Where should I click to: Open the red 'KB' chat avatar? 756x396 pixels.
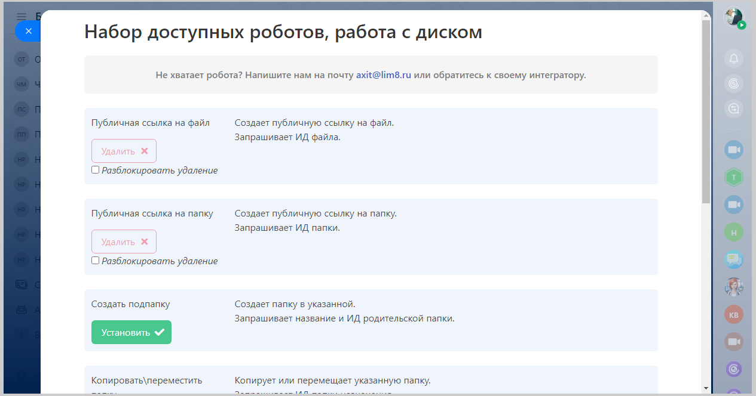pyautogui.click(x=734, y=314)
